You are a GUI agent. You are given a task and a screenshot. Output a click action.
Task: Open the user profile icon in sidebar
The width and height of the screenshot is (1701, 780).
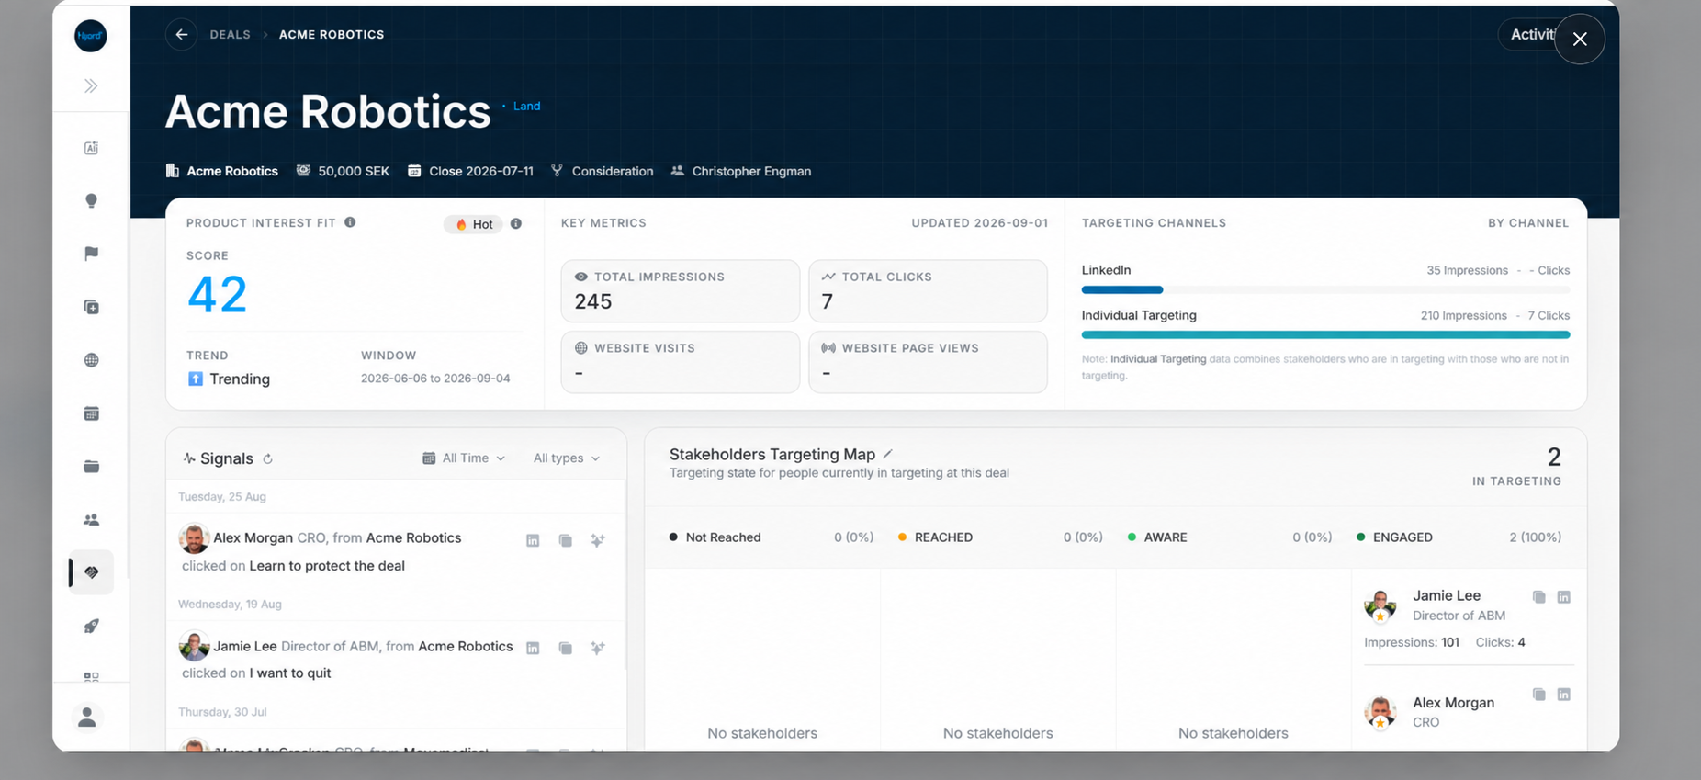[87, 717]
